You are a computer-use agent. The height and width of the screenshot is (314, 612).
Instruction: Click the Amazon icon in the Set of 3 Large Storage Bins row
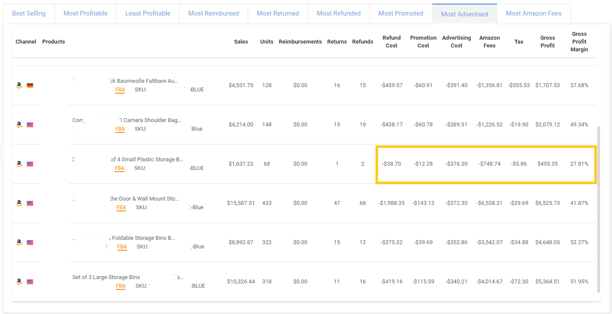pyautogui.click(x=19, y=282)
